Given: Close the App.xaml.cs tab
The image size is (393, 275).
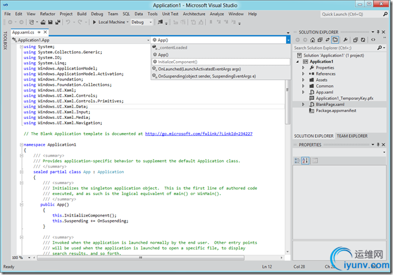Looking at the screenshot, I should [45, 32].
